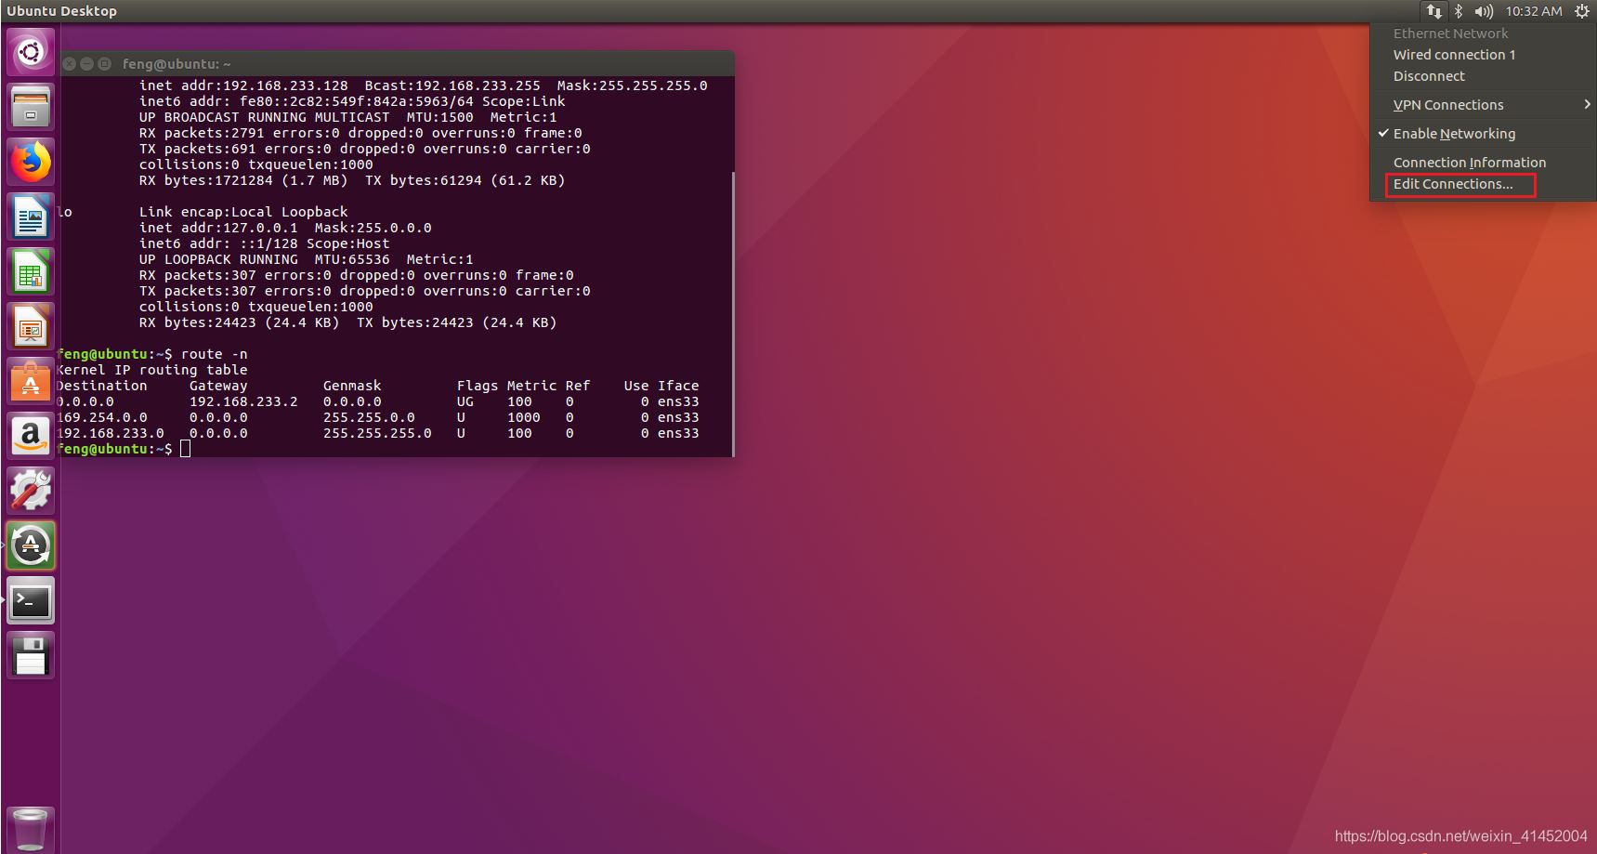The image size is (1597, 854).
Task: Open the Trash in the launcher
Action: 31,829
